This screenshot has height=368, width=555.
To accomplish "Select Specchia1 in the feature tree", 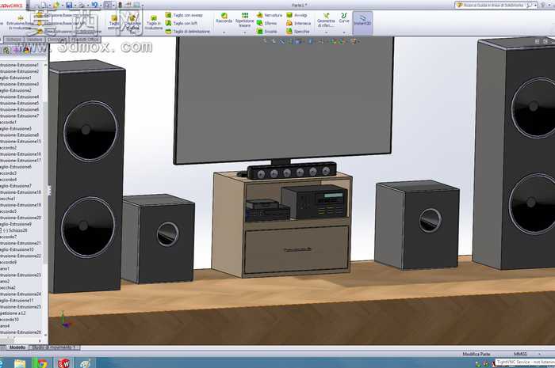I will pyautogui.click(x=8, y=199).
